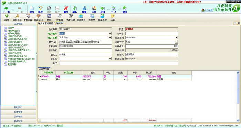This screenshot has width=241, height=128.
Task: Expand the 客户编号 dropdown arrow
Action: (110, 34)
